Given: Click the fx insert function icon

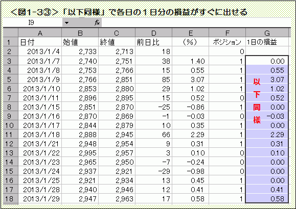Looking at the screenshot, I should [x=97, y=23].
